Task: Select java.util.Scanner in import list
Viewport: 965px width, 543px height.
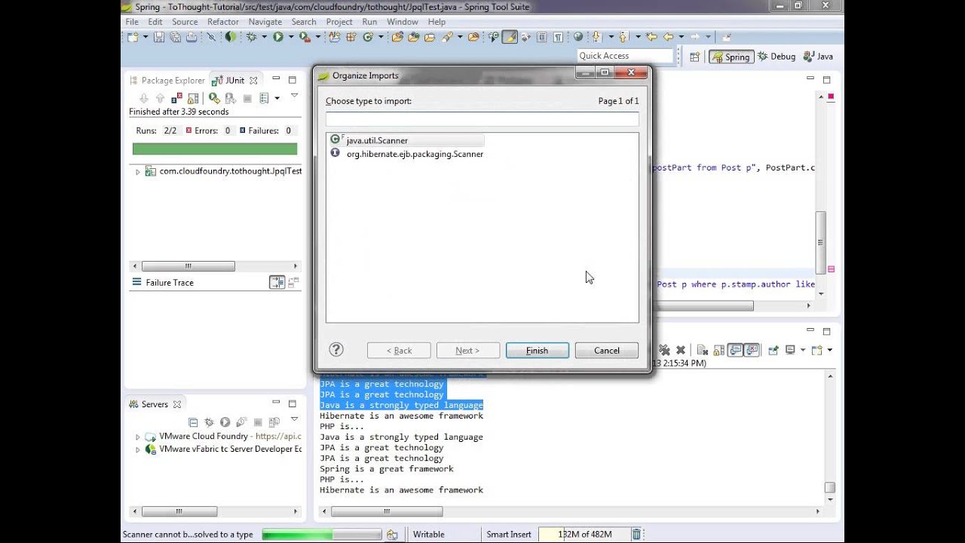Action: 406,140
